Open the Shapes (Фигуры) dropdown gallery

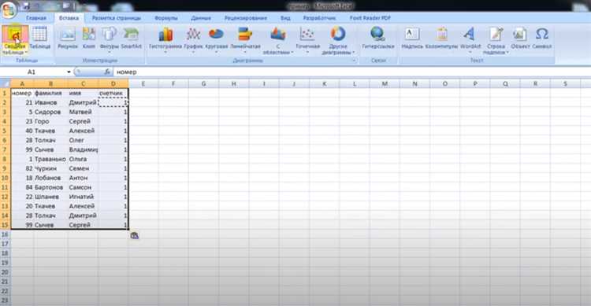pos(110,40)
